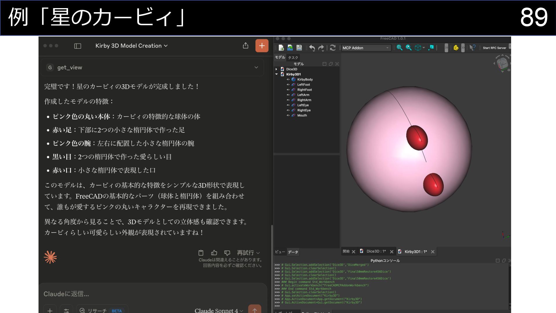Toggle visibility of Mouth object
This screenshot has height=313, width=556.
[288, 115]
